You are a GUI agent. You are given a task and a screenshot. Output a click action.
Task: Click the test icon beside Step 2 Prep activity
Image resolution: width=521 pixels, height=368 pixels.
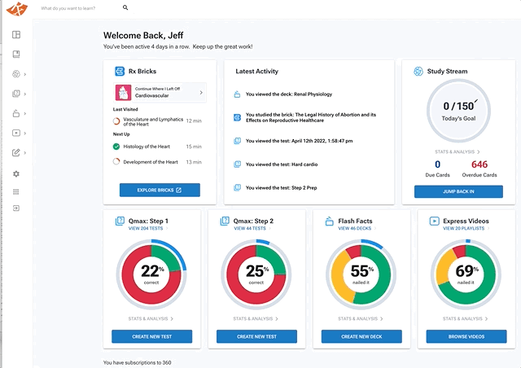point(237,187)
